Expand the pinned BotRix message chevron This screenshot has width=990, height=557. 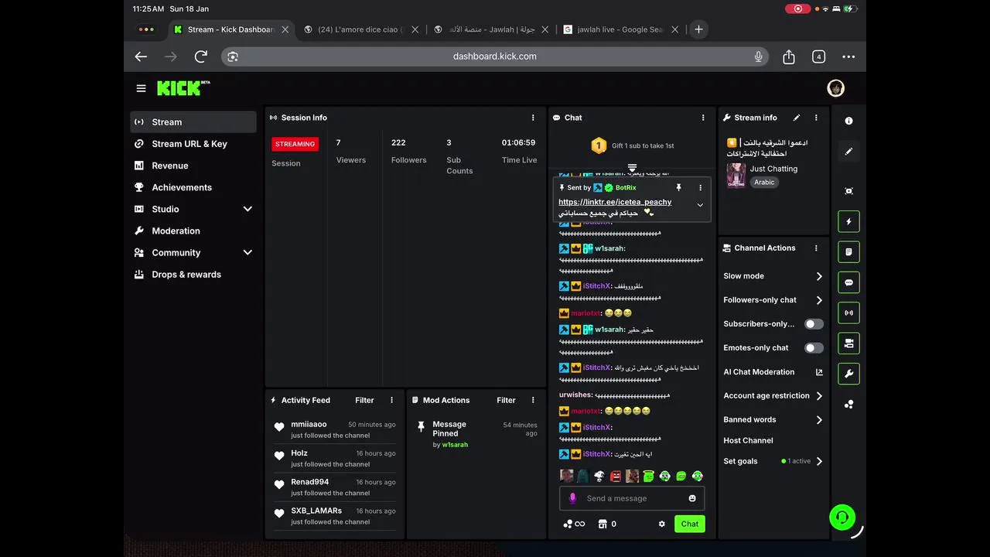coord(700,205)
